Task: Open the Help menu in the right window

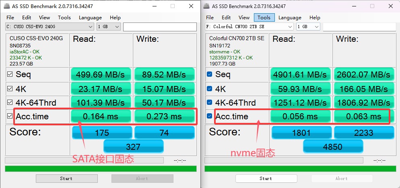Action: pos(315,18)
